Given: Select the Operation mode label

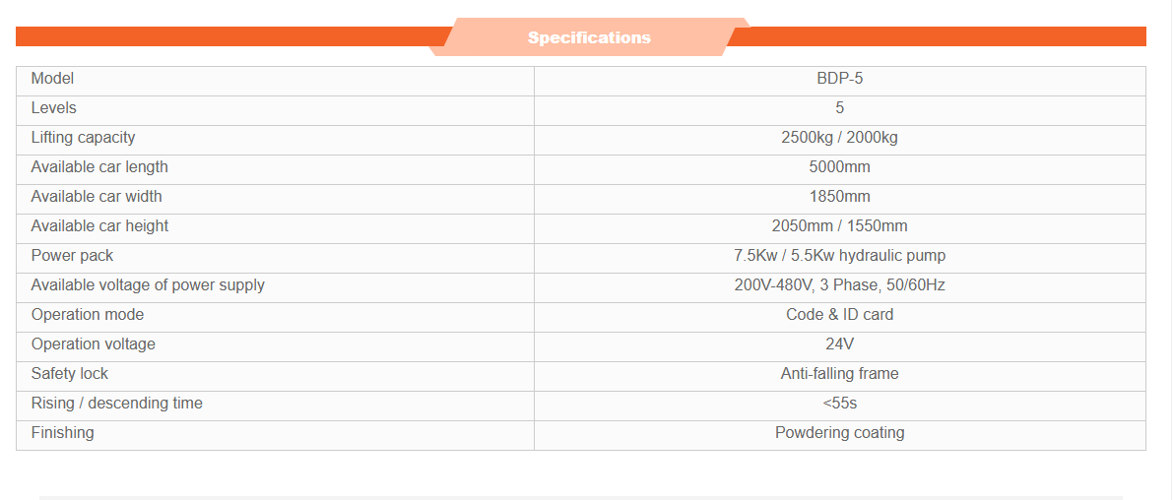Looking at the screenshot, I should (x=87, y=315).
